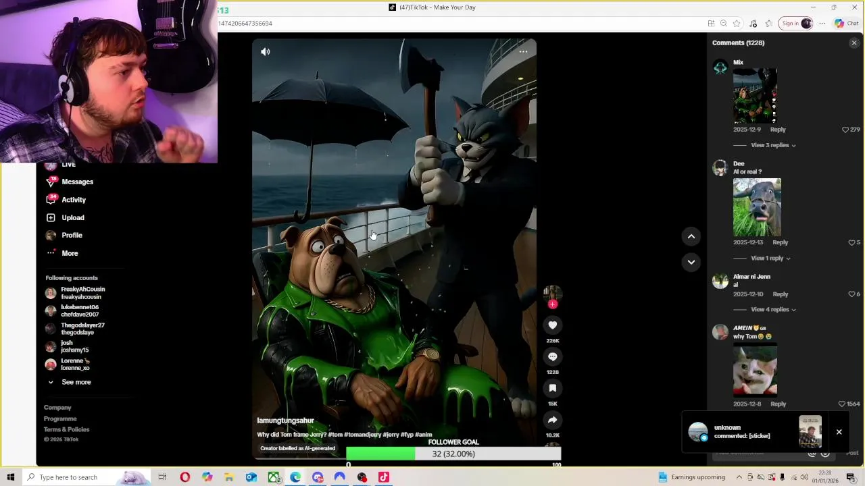Open the Company footer link
The width and height of the screenshot is (865, 486).
click(x=57, y=408)
